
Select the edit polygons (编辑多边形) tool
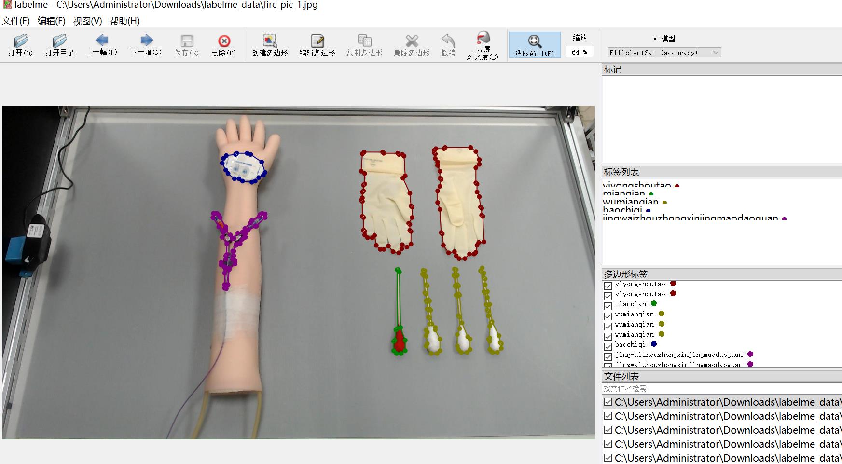tap(317, 45)
